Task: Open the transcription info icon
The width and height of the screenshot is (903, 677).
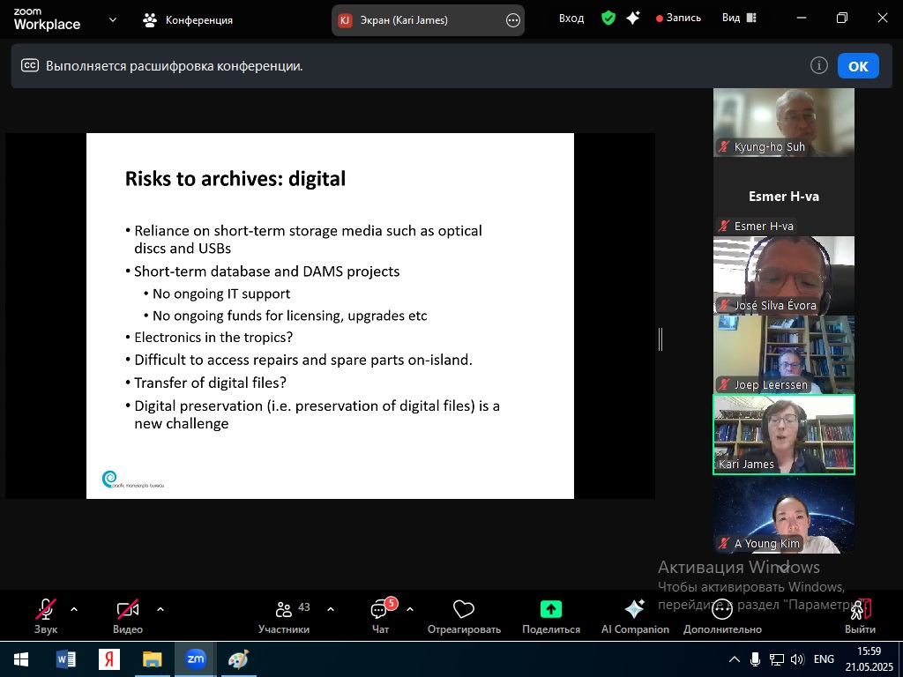Action: [818, 65]
